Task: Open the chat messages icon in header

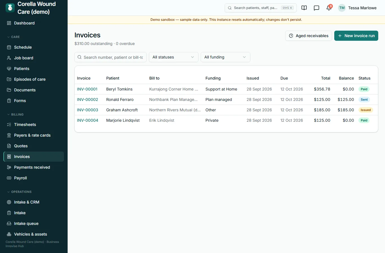Action: 317,8
